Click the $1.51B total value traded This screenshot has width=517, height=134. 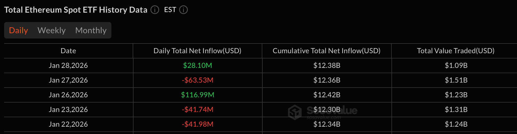pyautogui.click(x=456, y=80)
